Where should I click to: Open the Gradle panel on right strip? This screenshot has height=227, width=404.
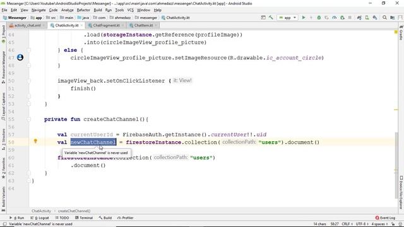point(401,33)
